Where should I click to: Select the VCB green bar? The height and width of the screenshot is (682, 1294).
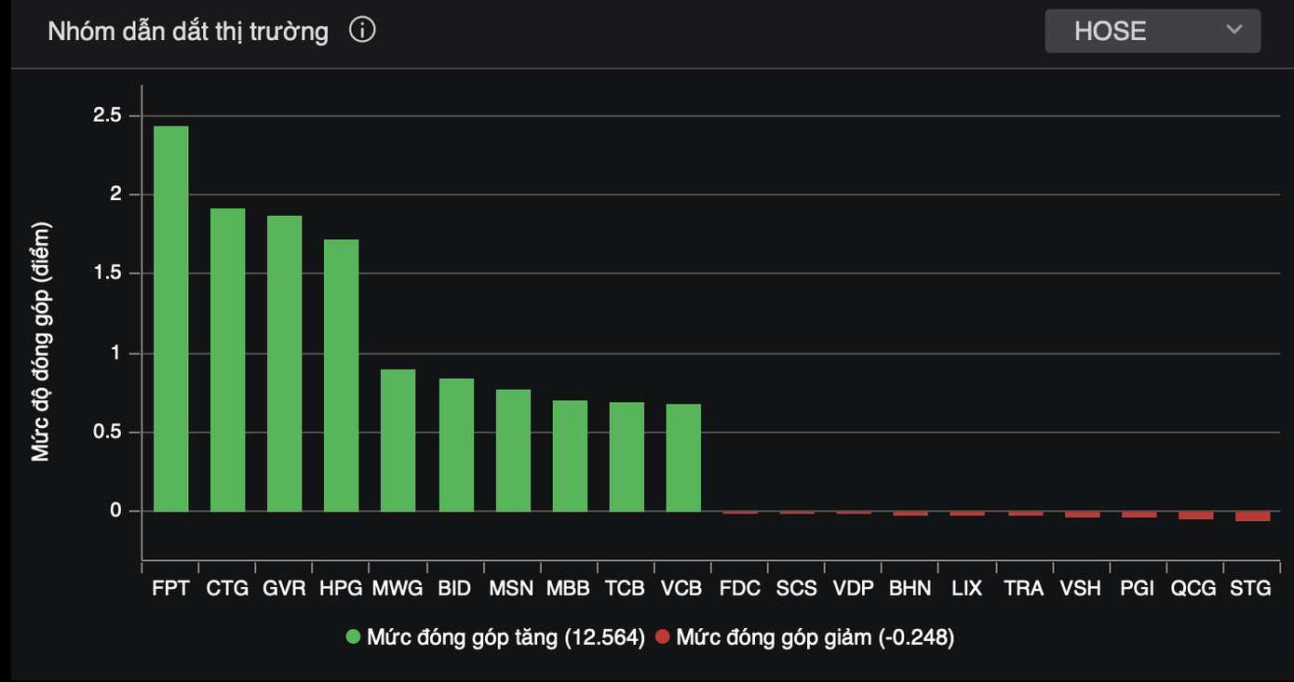tap(683, 458)
